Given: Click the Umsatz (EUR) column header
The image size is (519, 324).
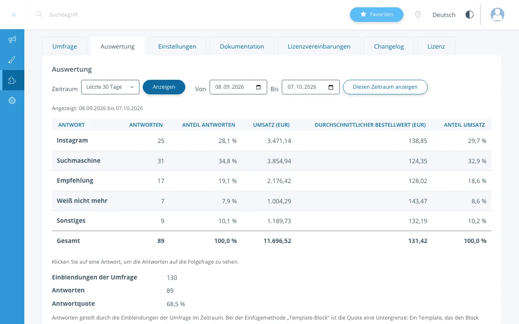Looking at the screenshot, I should 271,125.
